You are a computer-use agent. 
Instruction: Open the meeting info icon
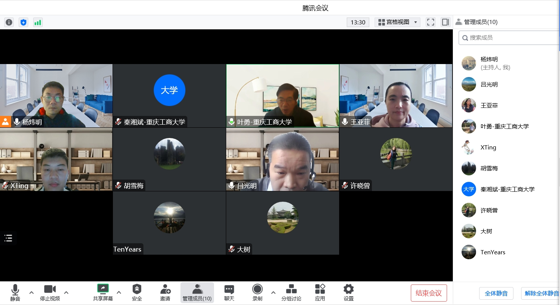point(9,22)
